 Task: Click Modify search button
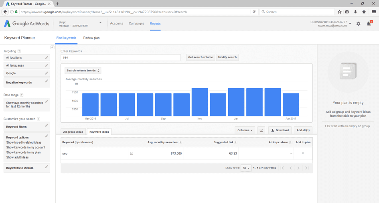227,57
